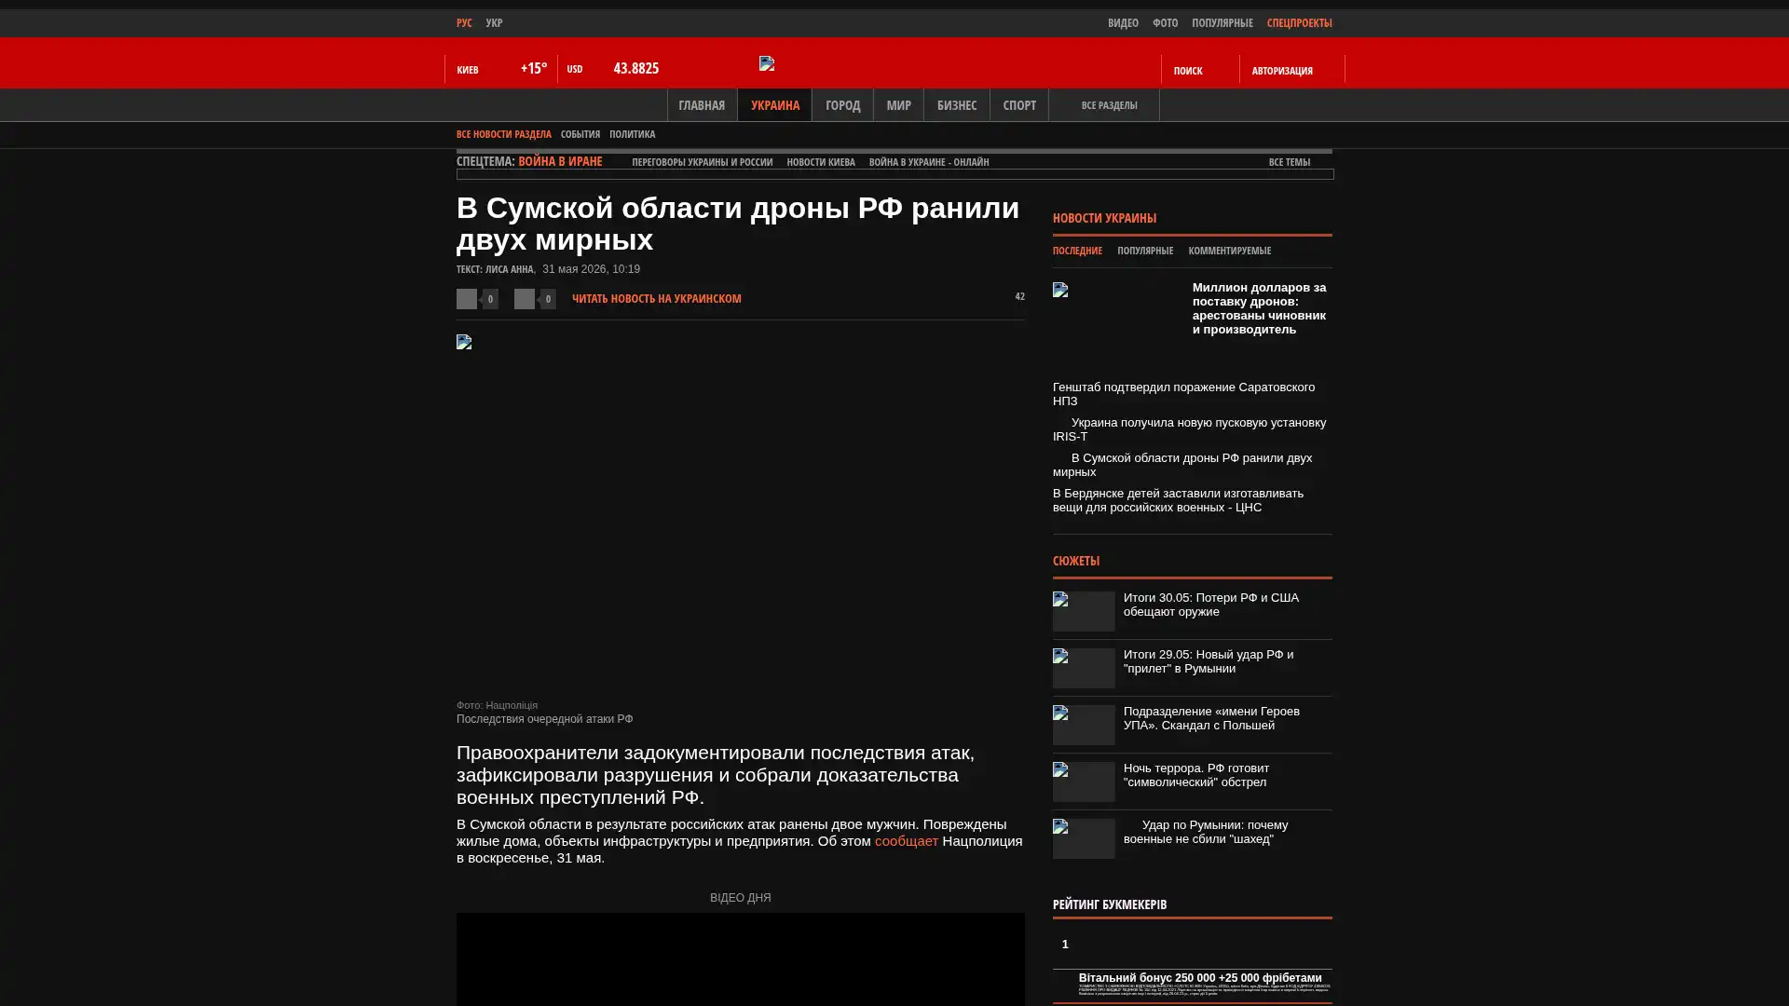Open the БИЗНЕС tab
Image resolution: width=1789 pixels, height=1006 pixels.
956,105
